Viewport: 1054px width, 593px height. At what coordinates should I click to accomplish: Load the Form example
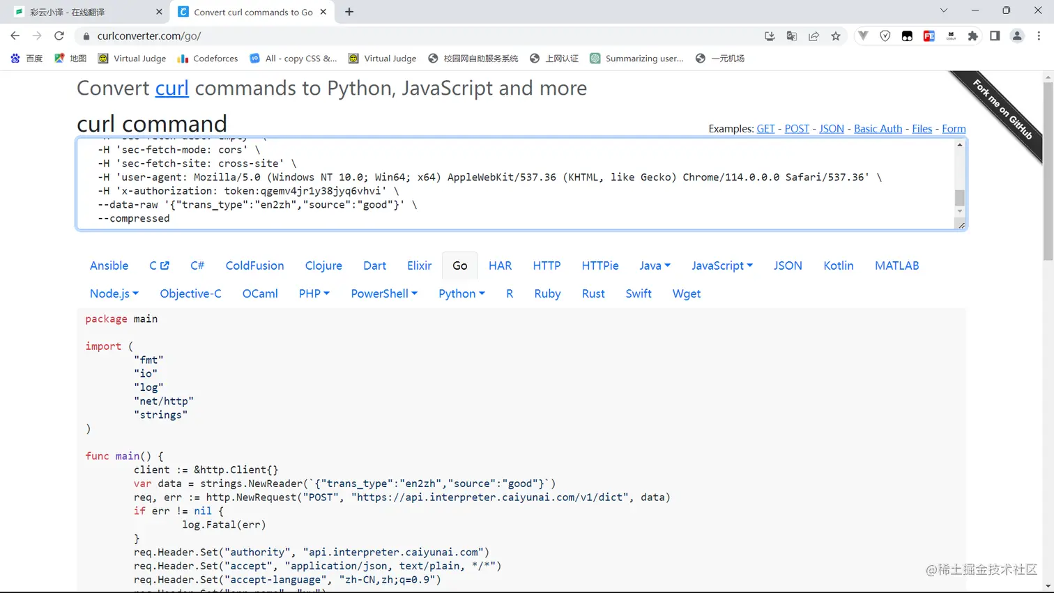pyautogui.click(x=954, y=129)
